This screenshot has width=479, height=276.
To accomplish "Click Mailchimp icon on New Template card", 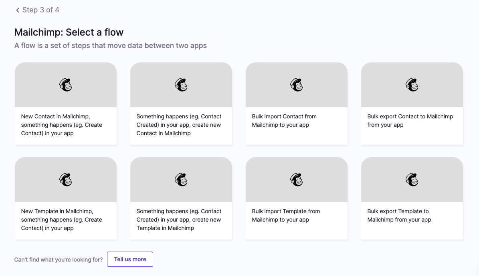I will 66,180.
